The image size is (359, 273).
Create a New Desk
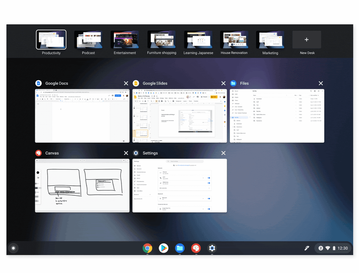click(306, 39)
